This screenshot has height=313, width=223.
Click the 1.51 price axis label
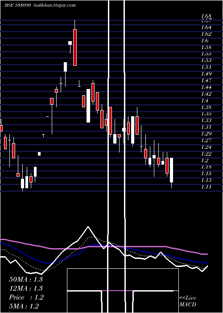coord(206,67)
